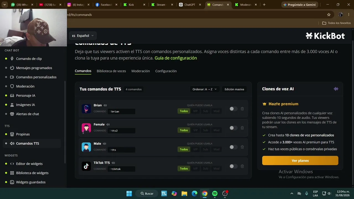
Task: Switch to the Comandos tab
Action: click(83, 71)
